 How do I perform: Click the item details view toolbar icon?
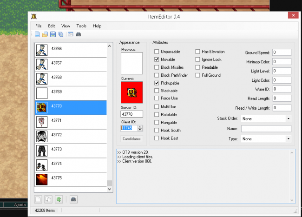pos(71,34)
